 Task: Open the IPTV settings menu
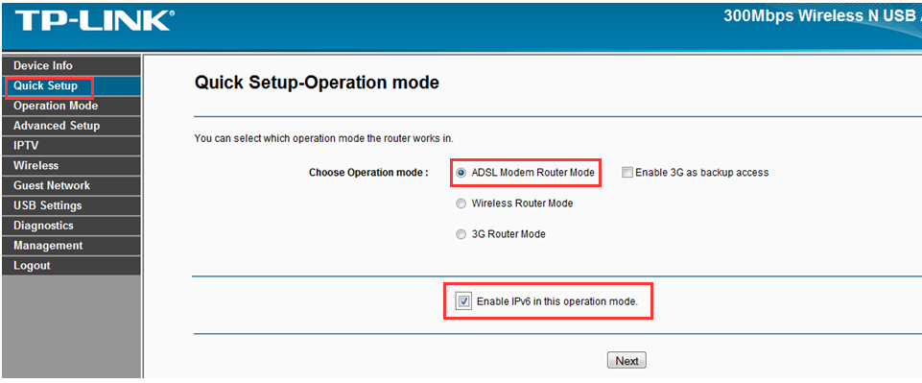click(71, 146)
